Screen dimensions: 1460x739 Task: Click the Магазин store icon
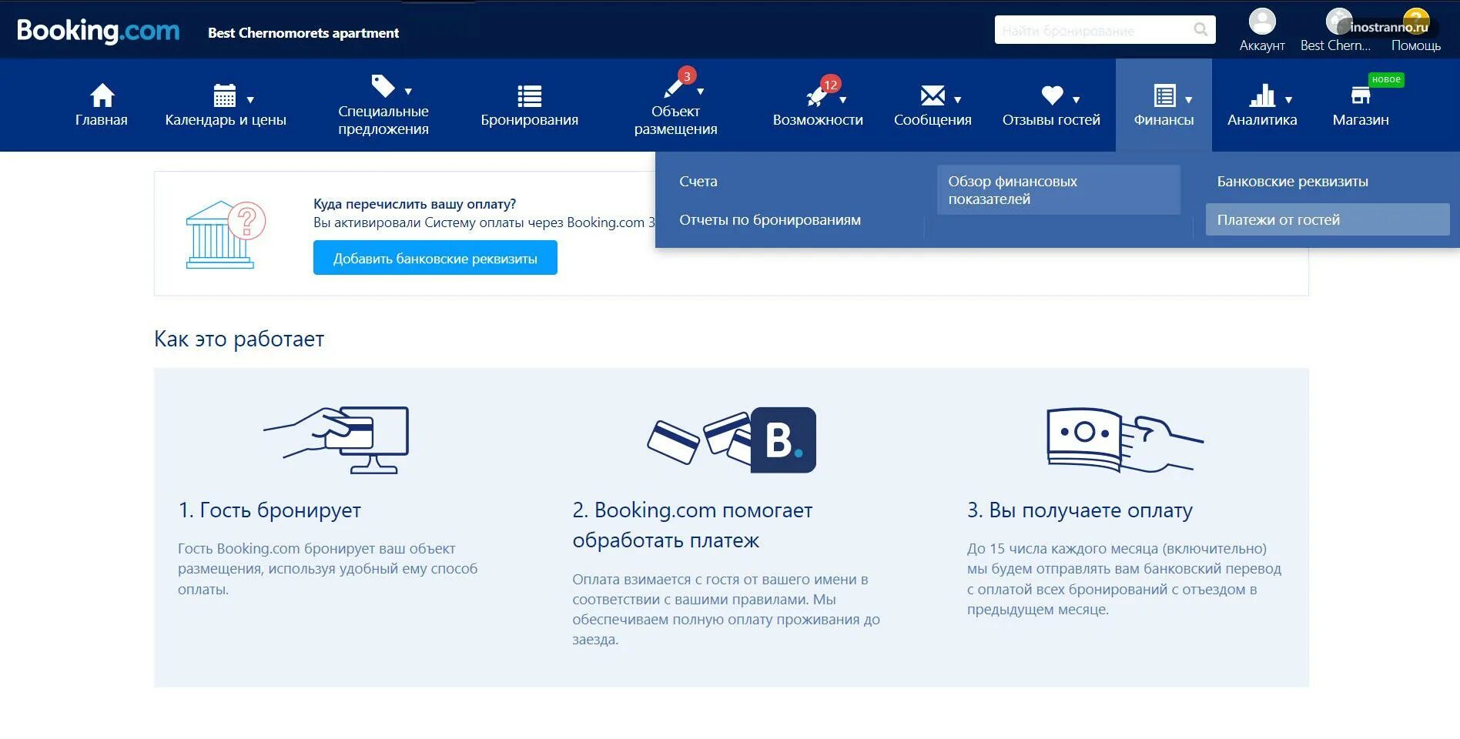pos(1361,95)
